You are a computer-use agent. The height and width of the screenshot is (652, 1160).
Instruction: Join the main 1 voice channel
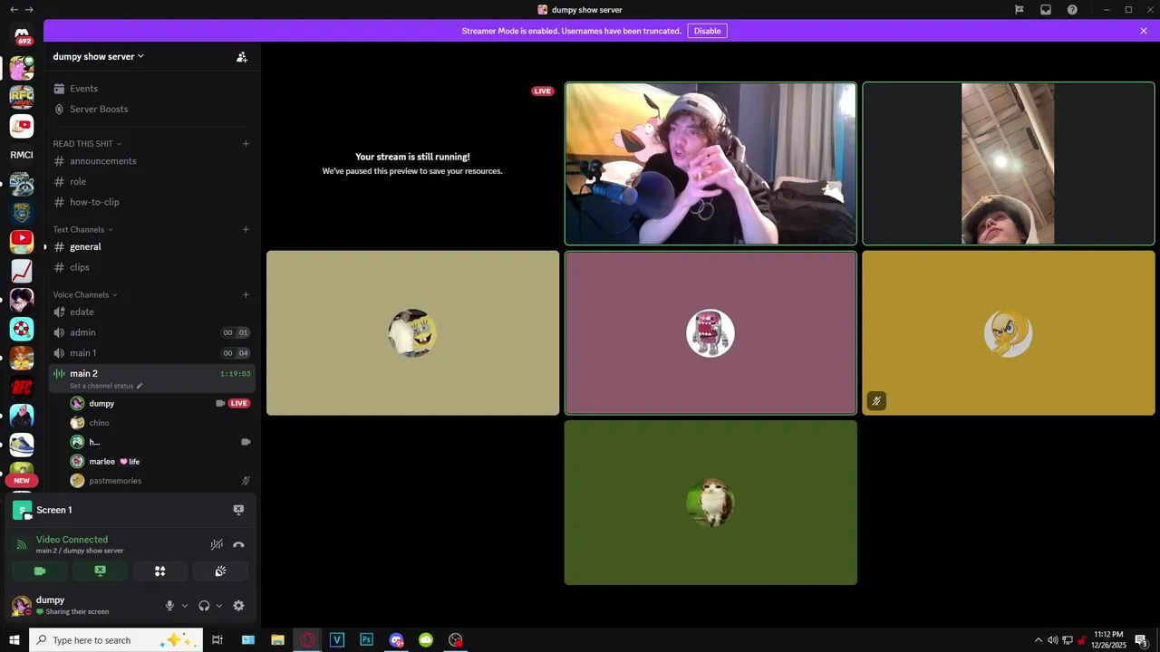pyautogui.click(x=151, y=353)
